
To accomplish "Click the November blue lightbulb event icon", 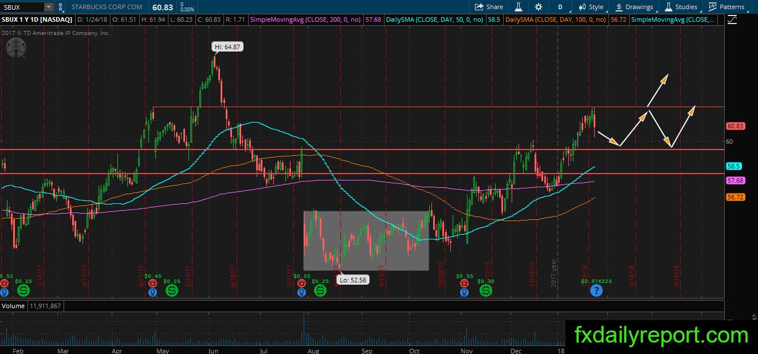I will [x=463, y=293].
